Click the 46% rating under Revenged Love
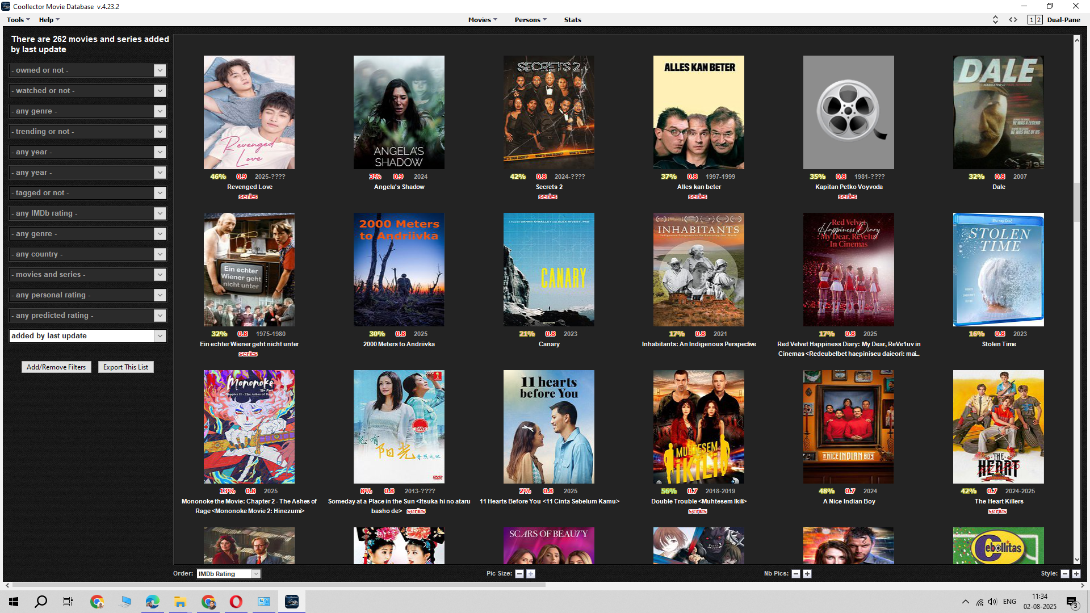This screenshot has height=613, width=1090. pyautogui.click(x=218, y=177)
